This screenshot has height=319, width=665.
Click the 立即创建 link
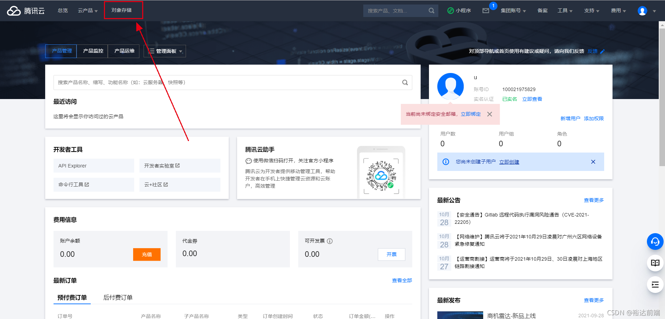(509, 162)
